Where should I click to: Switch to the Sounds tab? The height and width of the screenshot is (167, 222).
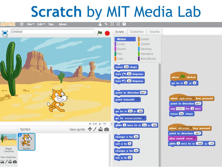pos(155,32)
